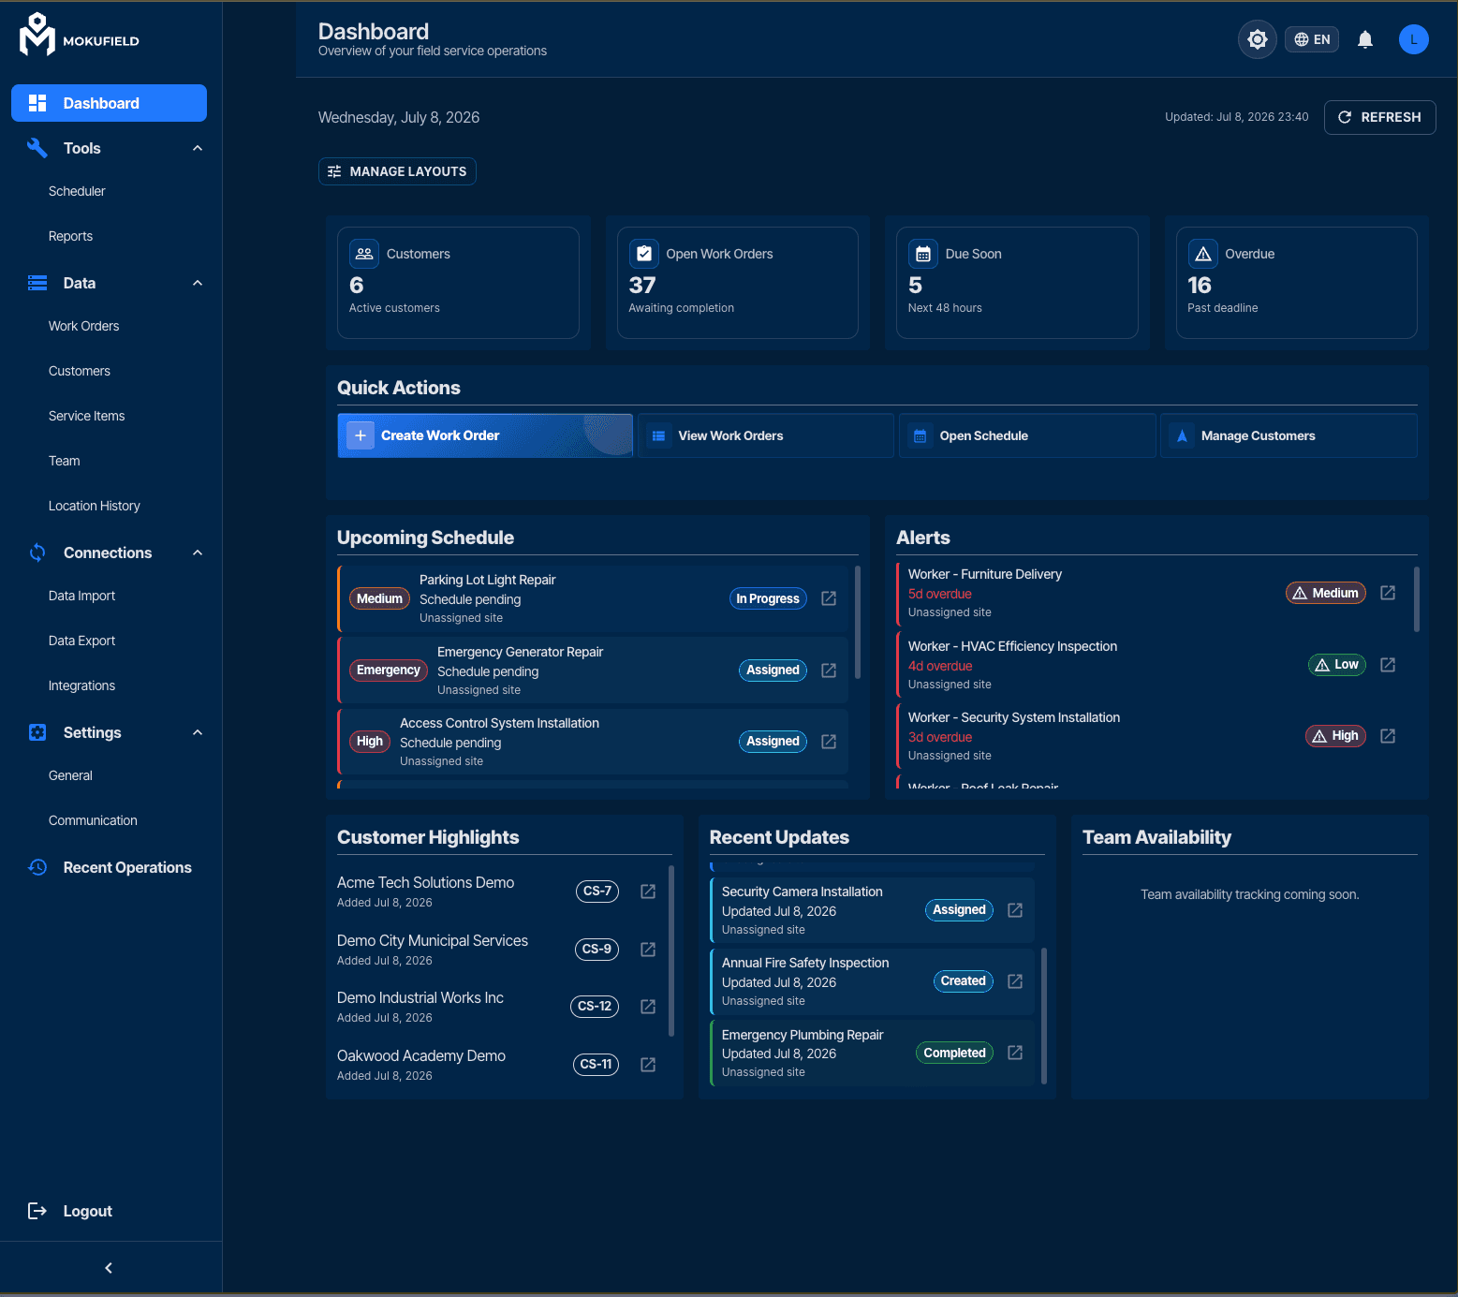Open the Overdue stat card
1458x1297 pixels.
pyautogui.click(x=1296, y=283)
